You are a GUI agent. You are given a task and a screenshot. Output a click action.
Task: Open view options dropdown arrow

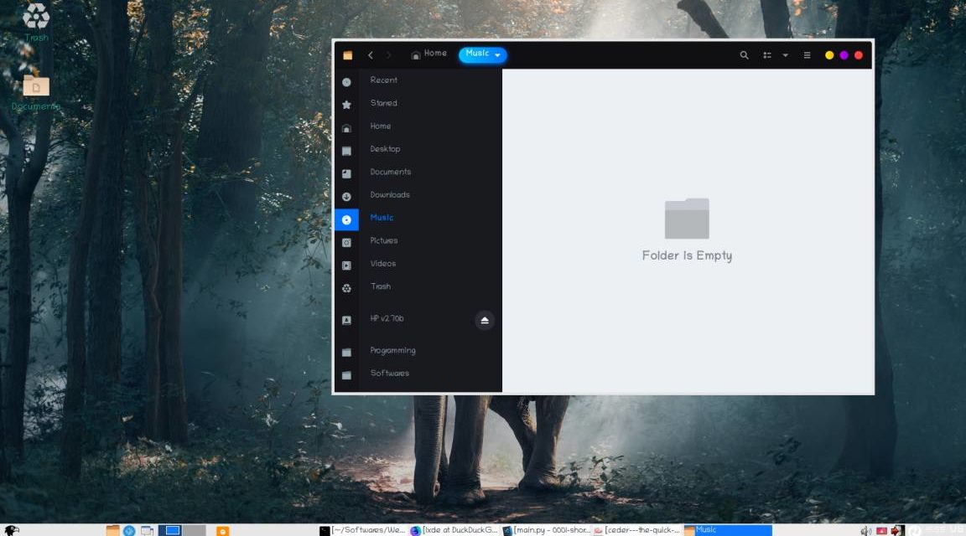pyautogui.click(x=786, y=54)
